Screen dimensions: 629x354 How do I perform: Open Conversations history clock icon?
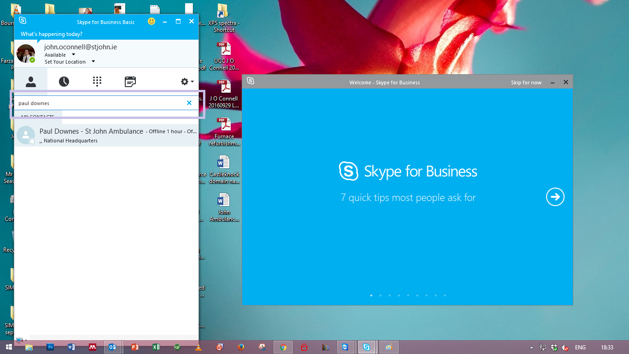coord(64,82)
